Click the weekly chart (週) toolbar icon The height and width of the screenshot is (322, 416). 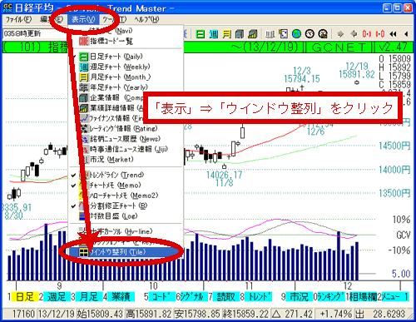pos(213,34)
